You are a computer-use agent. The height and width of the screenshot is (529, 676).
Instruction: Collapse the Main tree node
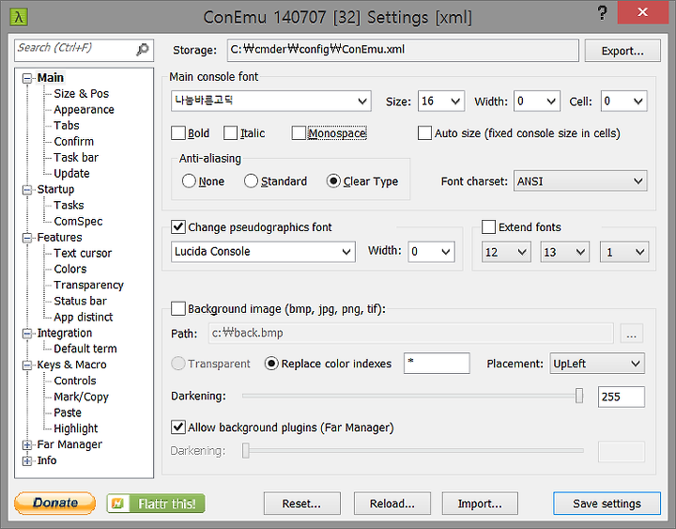[27, 78]
